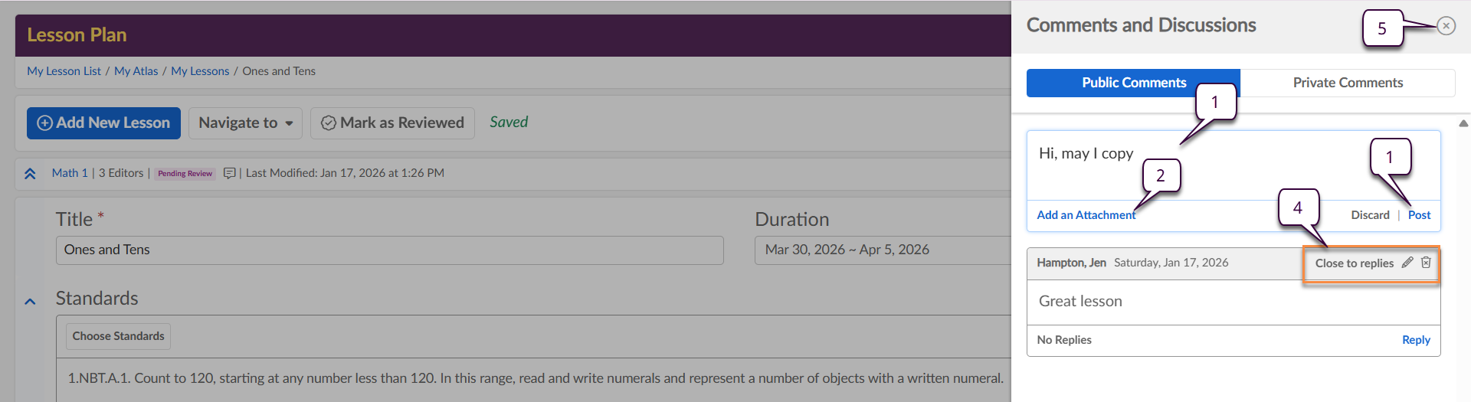Screen dimensions: 1471x402
Task: Post the comment
Action: coord(1419,215)
